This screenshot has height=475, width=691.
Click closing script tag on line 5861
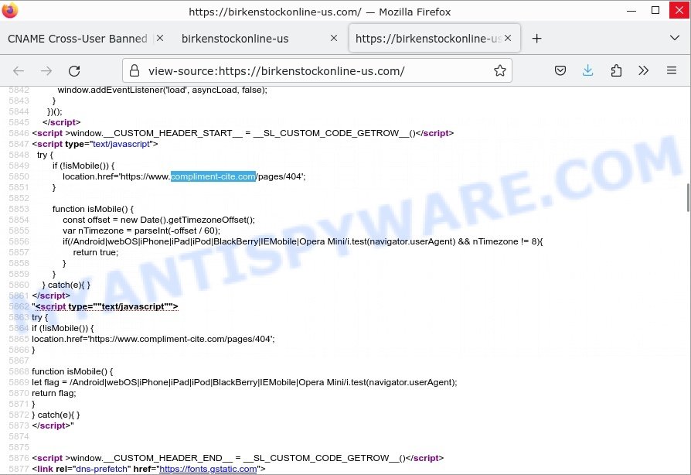[x=51, y=296]
